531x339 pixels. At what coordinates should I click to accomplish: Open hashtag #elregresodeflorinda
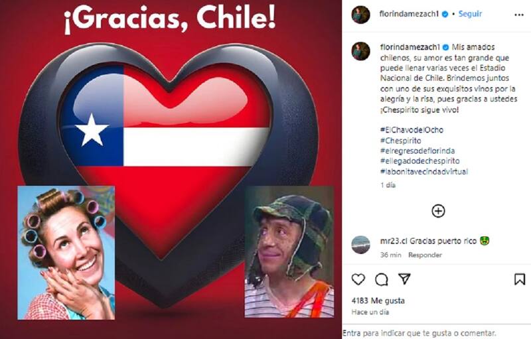tap(417, 151)
